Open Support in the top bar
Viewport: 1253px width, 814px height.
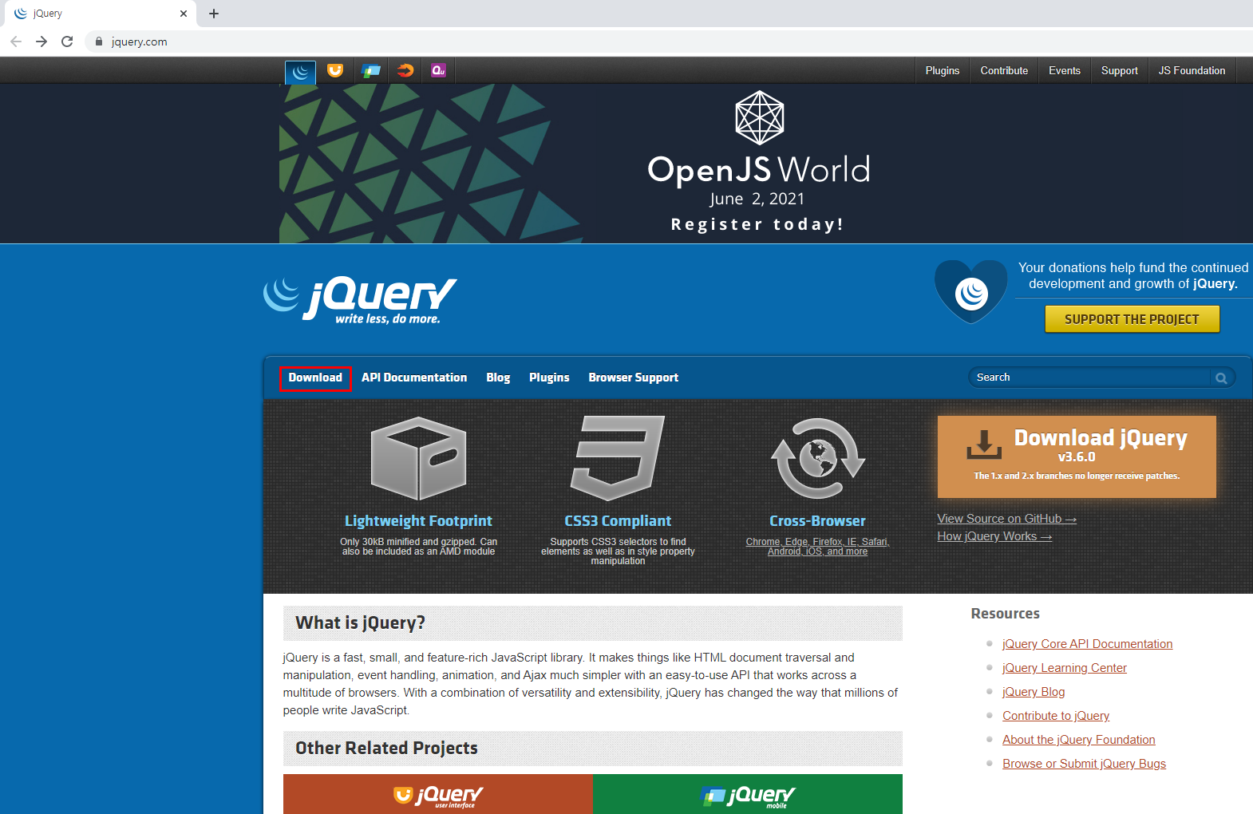tap(1120, 70)
